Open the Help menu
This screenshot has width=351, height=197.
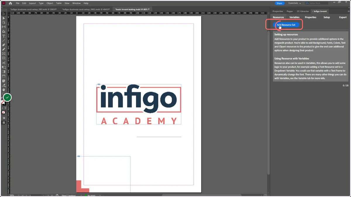point(86,3)
